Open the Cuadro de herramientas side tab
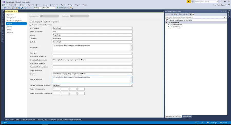 point(3,18)
